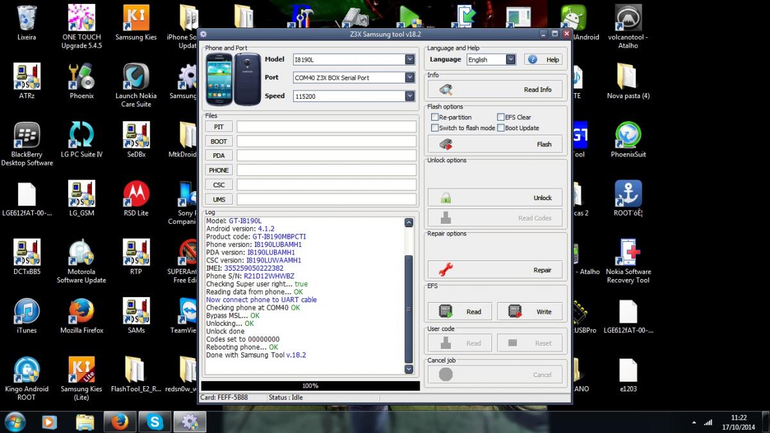The width and height of the screenshot is (770, 433).
Task: Click the 'Unlock done' log line
Action: [225, 331]
